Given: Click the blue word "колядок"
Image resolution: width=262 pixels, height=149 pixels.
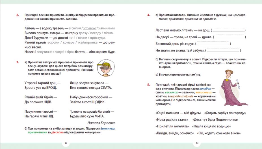Looking at the screenshot, I should pyautogui.click(x=205, y=88).
